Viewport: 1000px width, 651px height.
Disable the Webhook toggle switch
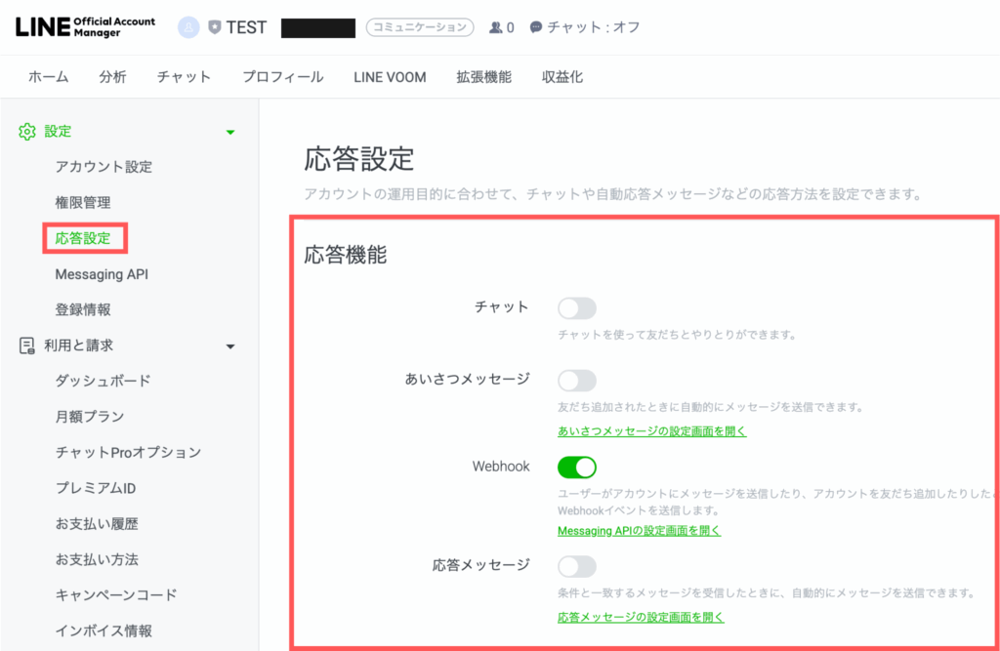tap(576, 468)
